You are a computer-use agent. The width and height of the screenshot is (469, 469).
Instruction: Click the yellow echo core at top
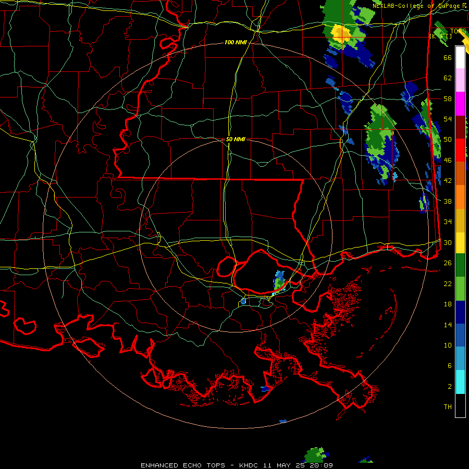coord(341,33)
